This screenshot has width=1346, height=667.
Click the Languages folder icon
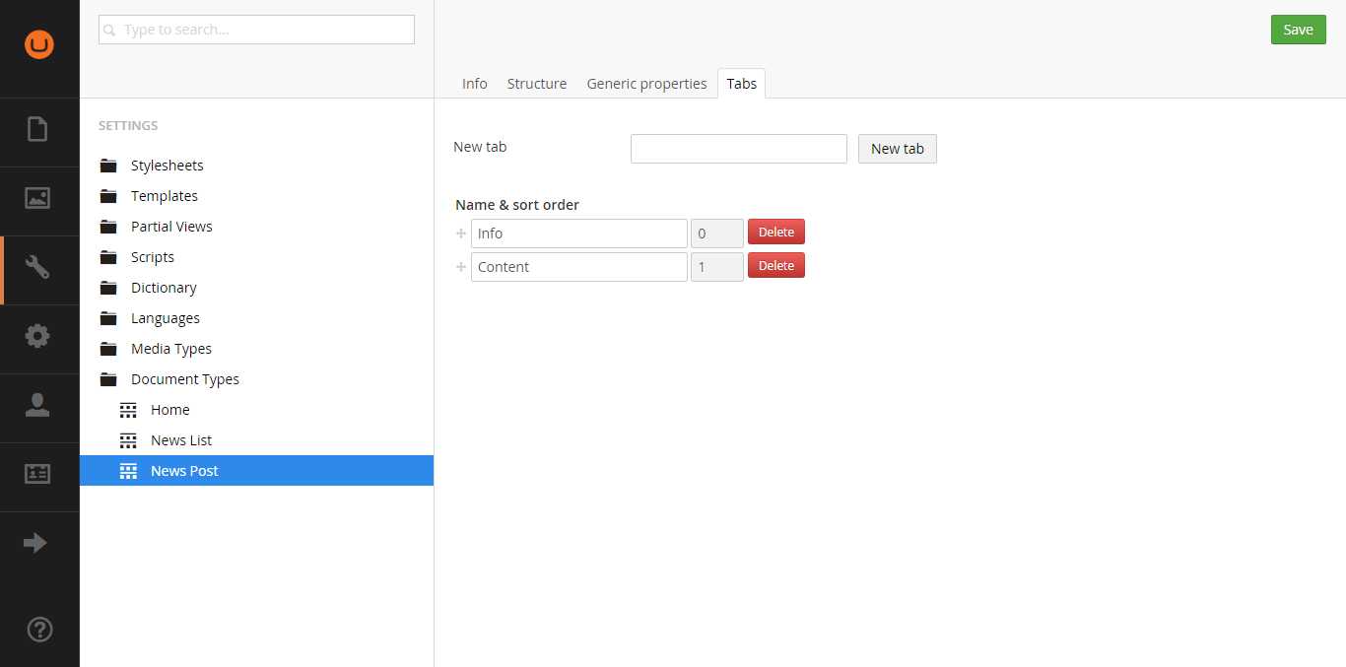[108, 318]
